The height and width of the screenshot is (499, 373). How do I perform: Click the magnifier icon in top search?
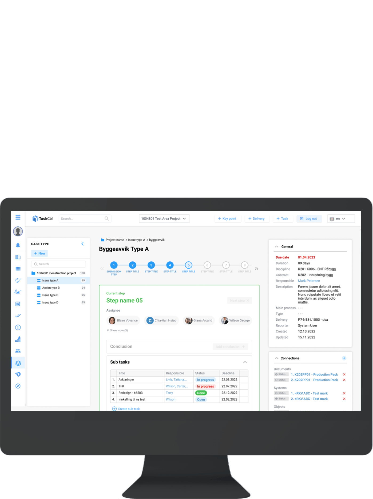point(107,219)
